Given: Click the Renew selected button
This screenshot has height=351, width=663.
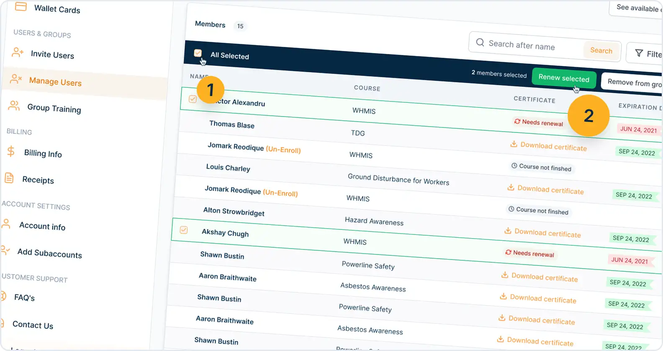Looking at the screenshot, I should pos(564,78).
